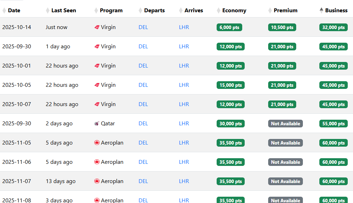This screenshot has width=353, height=203.
Task: Click Aeroplan logo icon in 2025-11-07 row
Action: click(97, 181)
